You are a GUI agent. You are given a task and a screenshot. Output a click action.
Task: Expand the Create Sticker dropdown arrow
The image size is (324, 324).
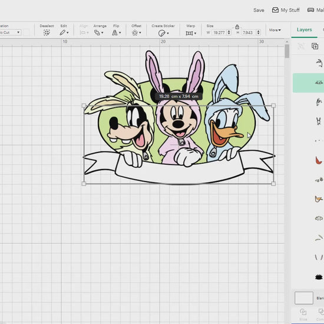tap(168, 33)
